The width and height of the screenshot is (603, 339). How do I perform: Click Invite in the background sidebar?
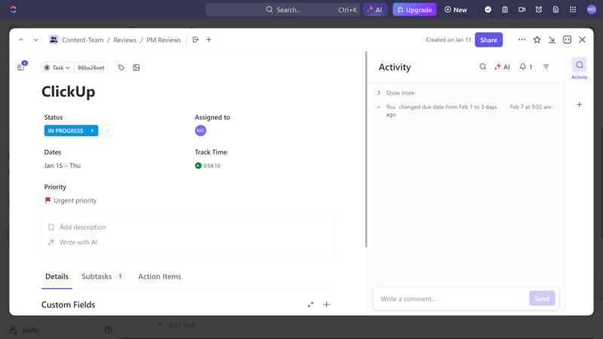pos(24,330)
